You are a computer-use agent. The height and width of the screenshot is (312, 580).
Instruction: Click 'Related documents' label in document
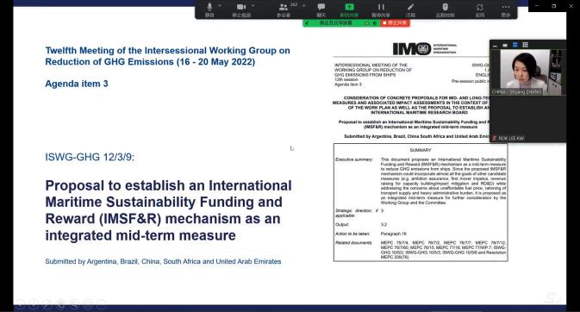click(x=353, y=243)
